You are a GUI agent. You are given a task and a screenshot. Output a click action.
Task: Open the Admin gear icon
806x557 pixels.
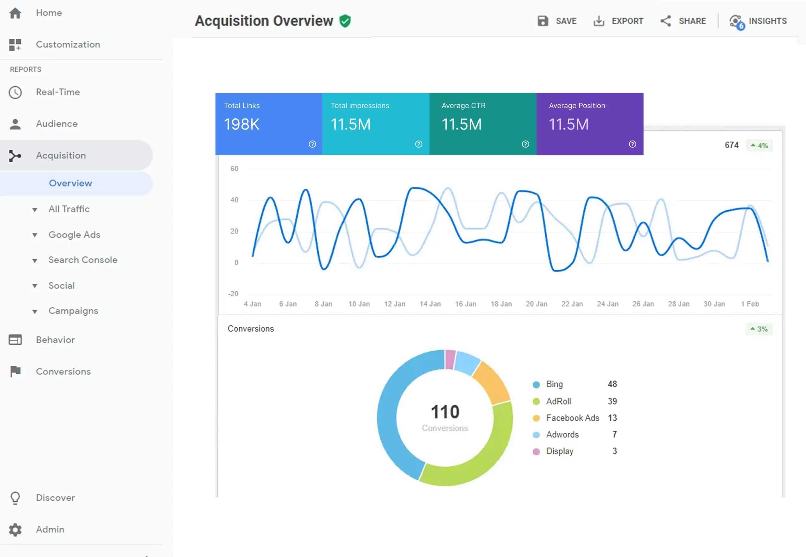click(15, 529)
